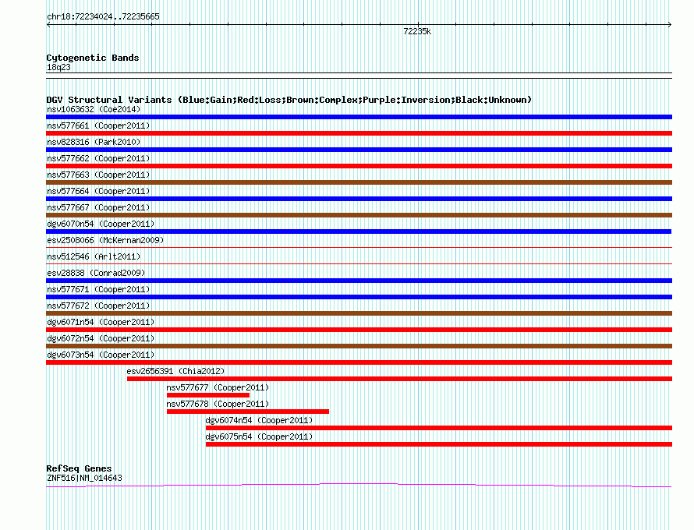Select the red bar under nsv577678
This screenshot has width=694, height=530.
pyautogui.click(x=248, y=412)
